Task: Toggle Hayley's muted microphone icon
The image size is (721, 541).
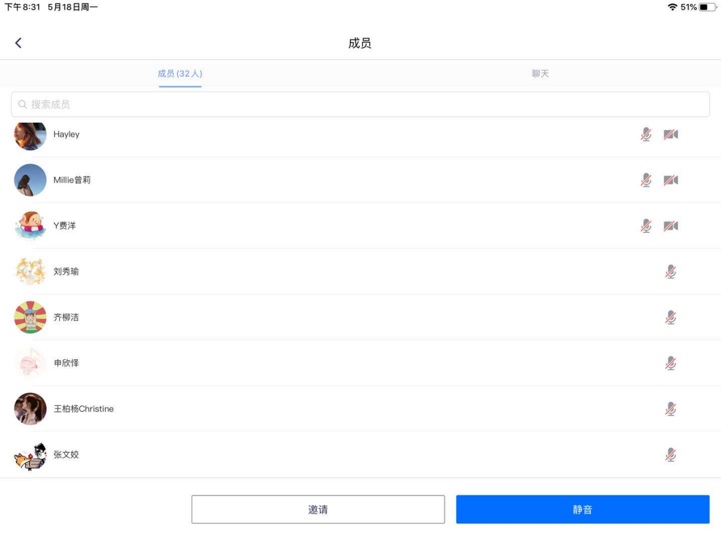Action: 646,135
